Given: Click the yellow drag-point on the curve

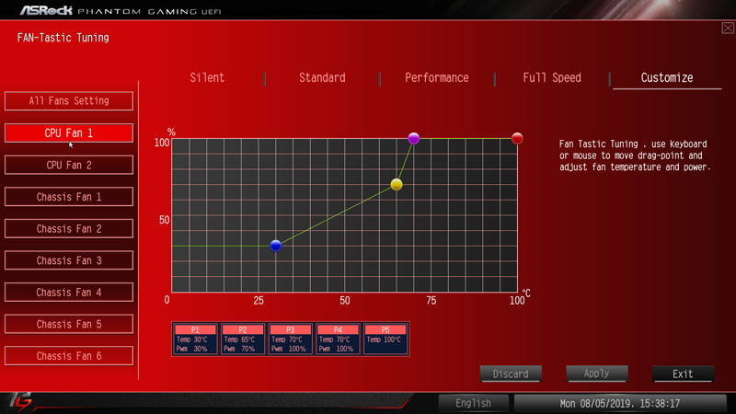Looking at the screenshot, I should coord(397,185).
